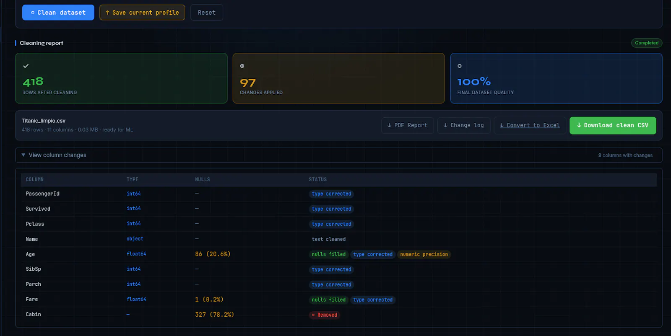Click the COLUMN table header
The width and height of the screenshot is (671, 336).
click(35, 179)
